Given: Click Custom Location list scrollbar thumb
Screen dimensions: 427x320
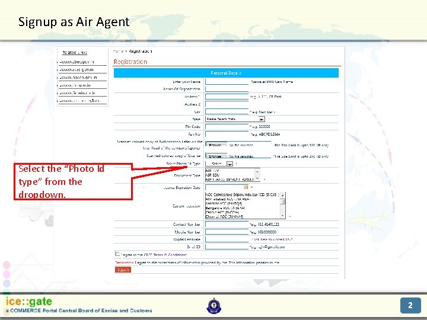Looking at the screenshot, I should (283, 201).
